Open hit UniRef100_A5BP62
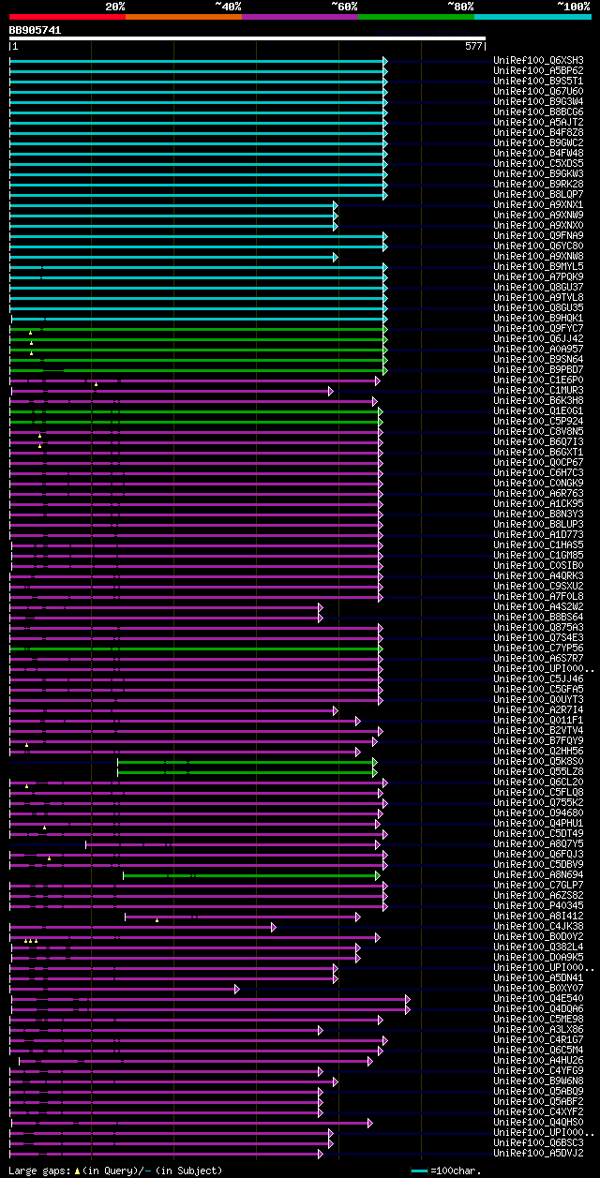This screenshot has width=600, height=1178. (x=538, y=70)
